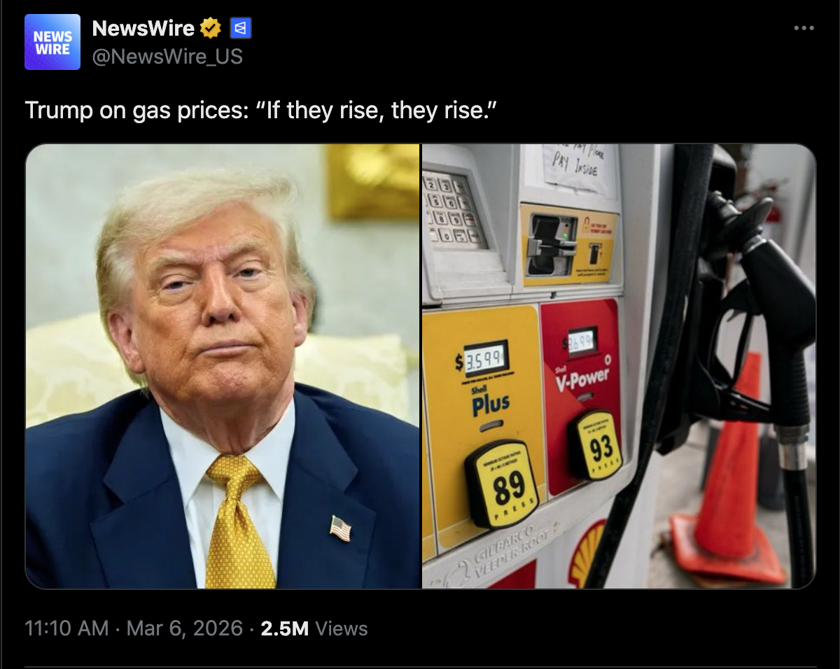The height and width of the screenshot is (669, 840).
Task: Open the three-dot more options menu
Action: pos(804,28)
